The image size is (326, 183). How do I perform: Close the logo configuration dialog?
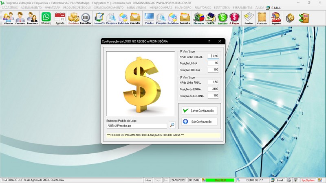click(x=220, y=41)
